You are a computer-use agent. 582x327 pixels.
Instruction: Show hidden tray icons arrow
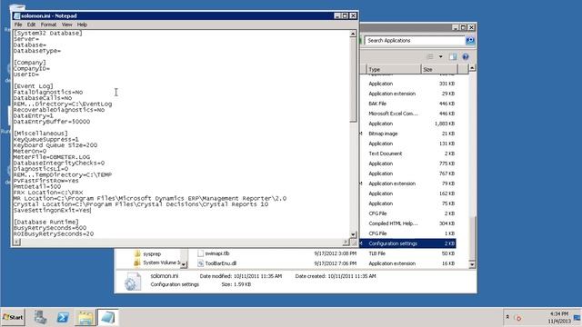point(507,317)
